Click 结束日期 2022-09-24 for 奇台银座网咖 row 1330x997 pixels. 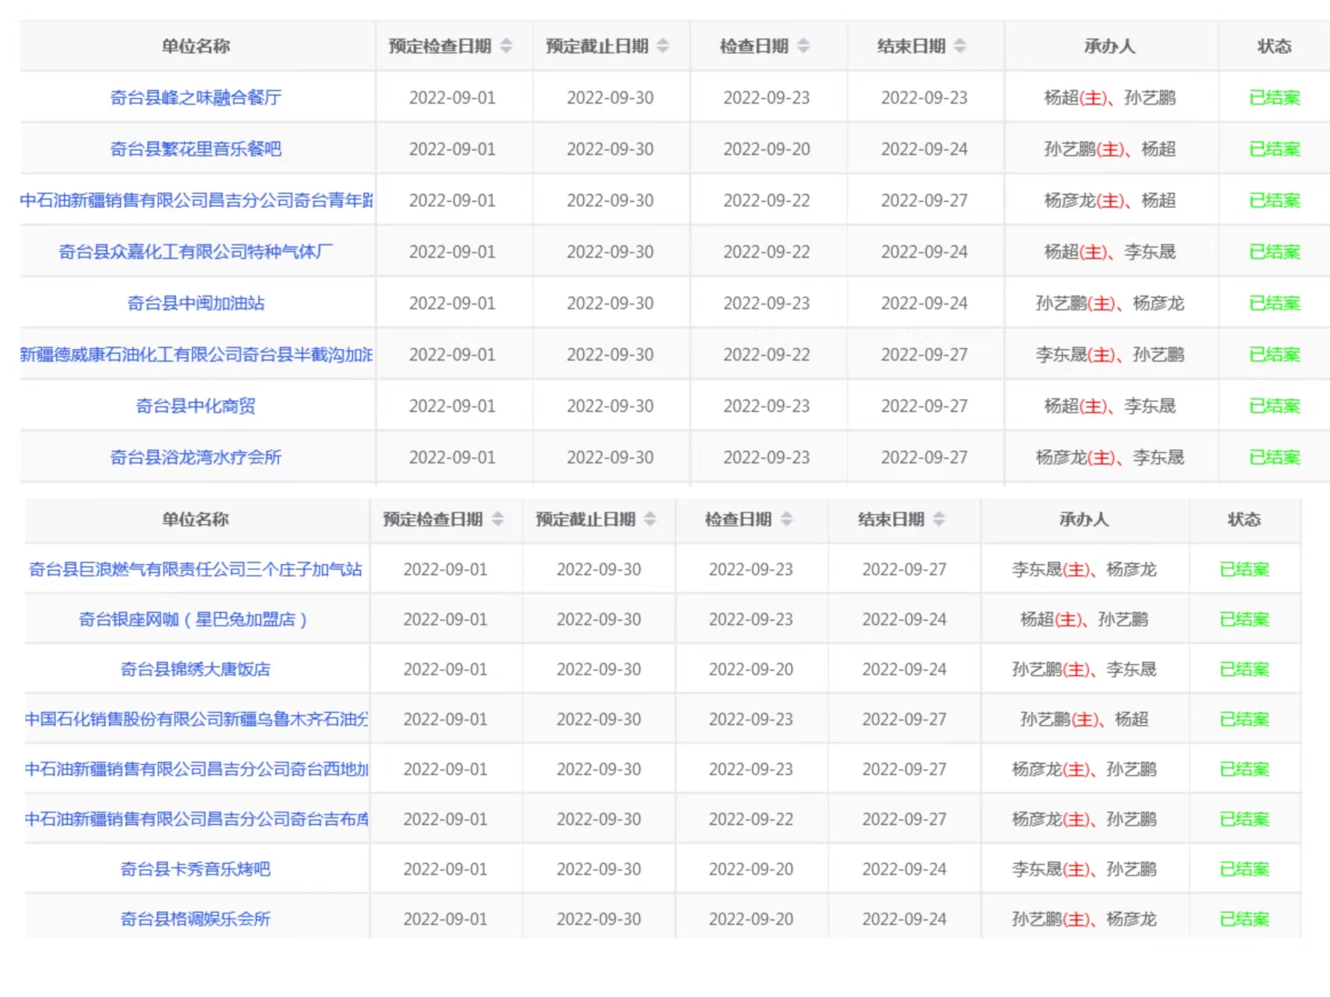pyautogui.click(x=904, y=619)
